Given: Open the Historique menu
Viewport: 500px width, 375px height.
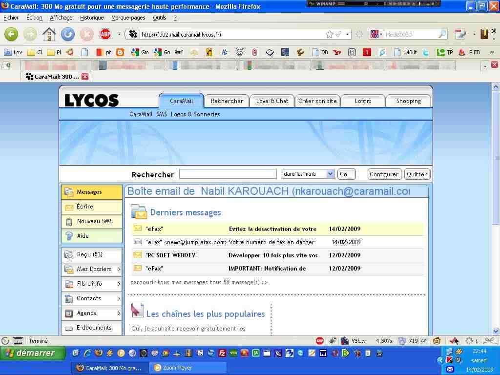Looking at the screenshot, I should [x=92, y=18].
